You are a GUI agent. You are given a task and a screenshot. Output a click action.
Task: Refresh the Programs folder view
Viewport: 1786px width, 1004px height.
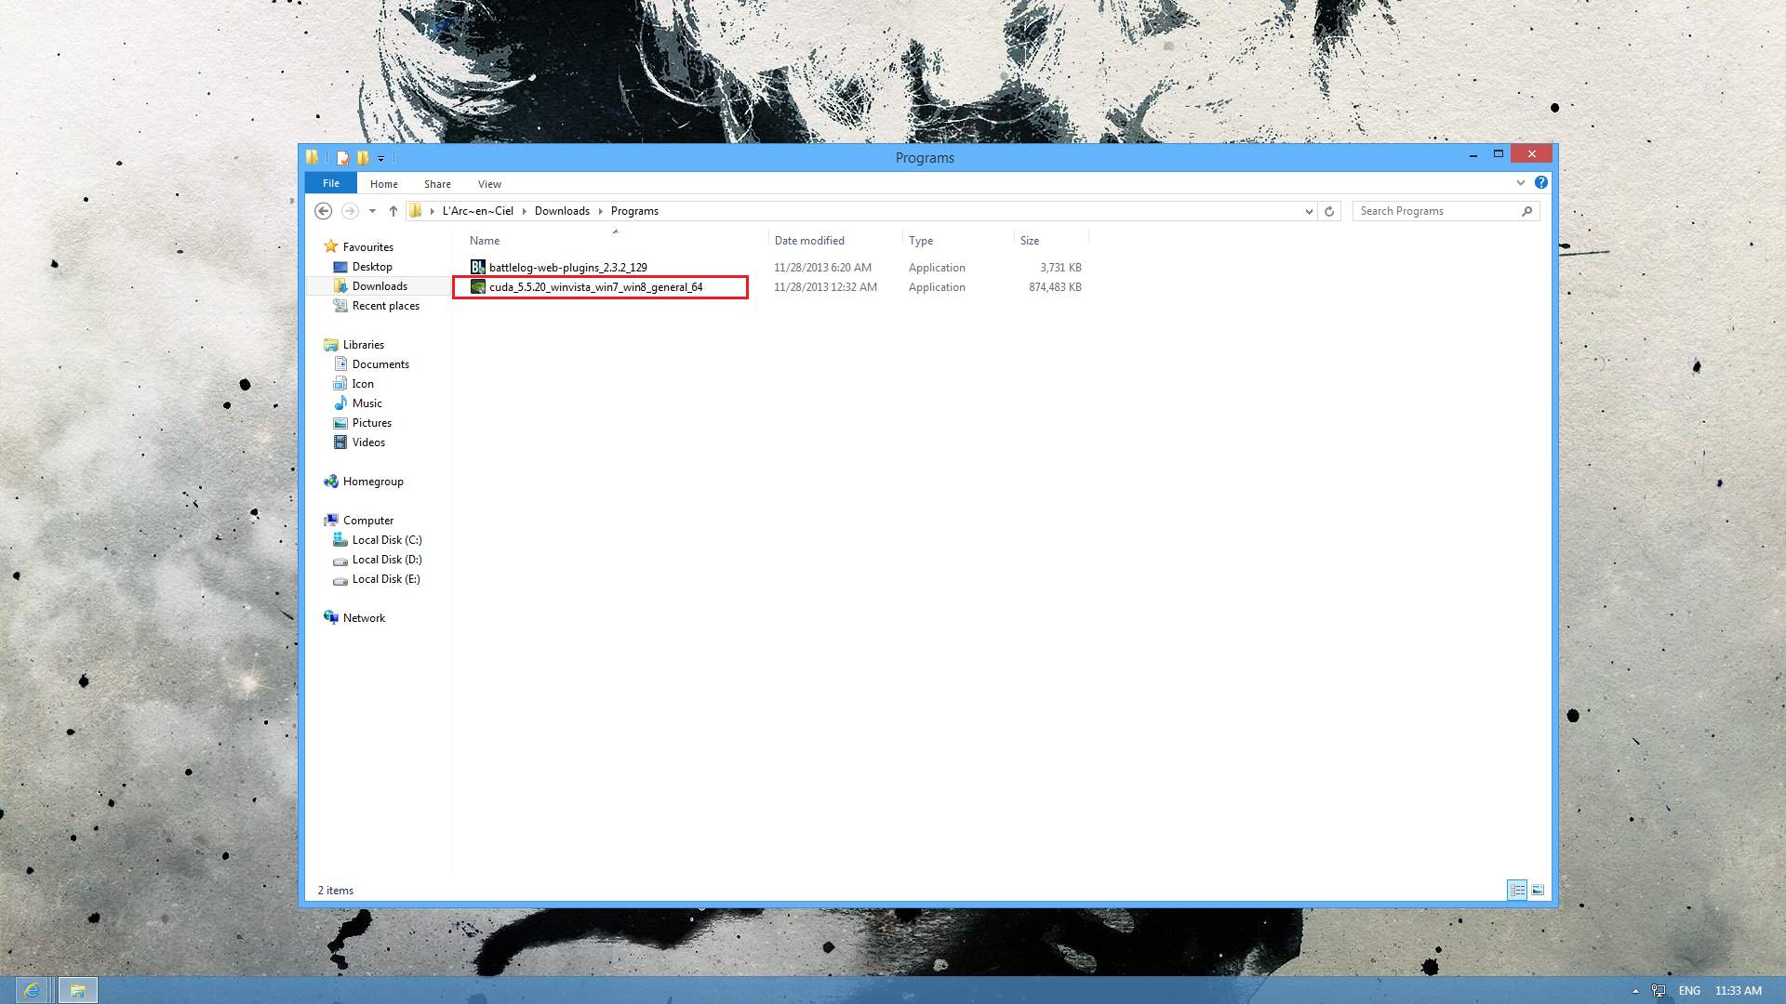[x=1329, y=211]
